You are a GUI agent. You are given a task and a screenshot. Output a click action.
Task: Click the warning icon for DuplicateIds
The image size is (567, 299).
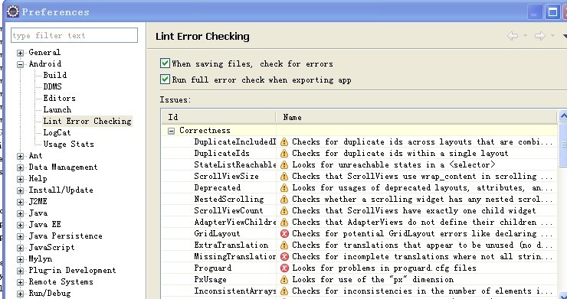pos(284,154)
